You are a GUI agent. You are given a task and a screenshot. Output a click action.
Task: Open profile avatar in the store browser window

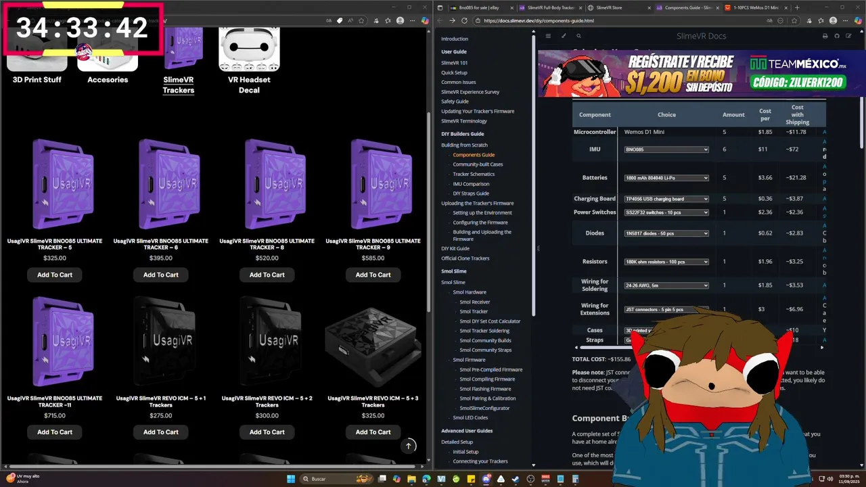(x=401, y=21)
